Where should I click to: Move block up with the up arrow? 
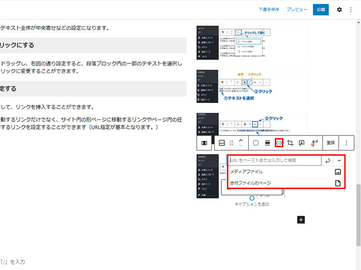coord(241,140)
